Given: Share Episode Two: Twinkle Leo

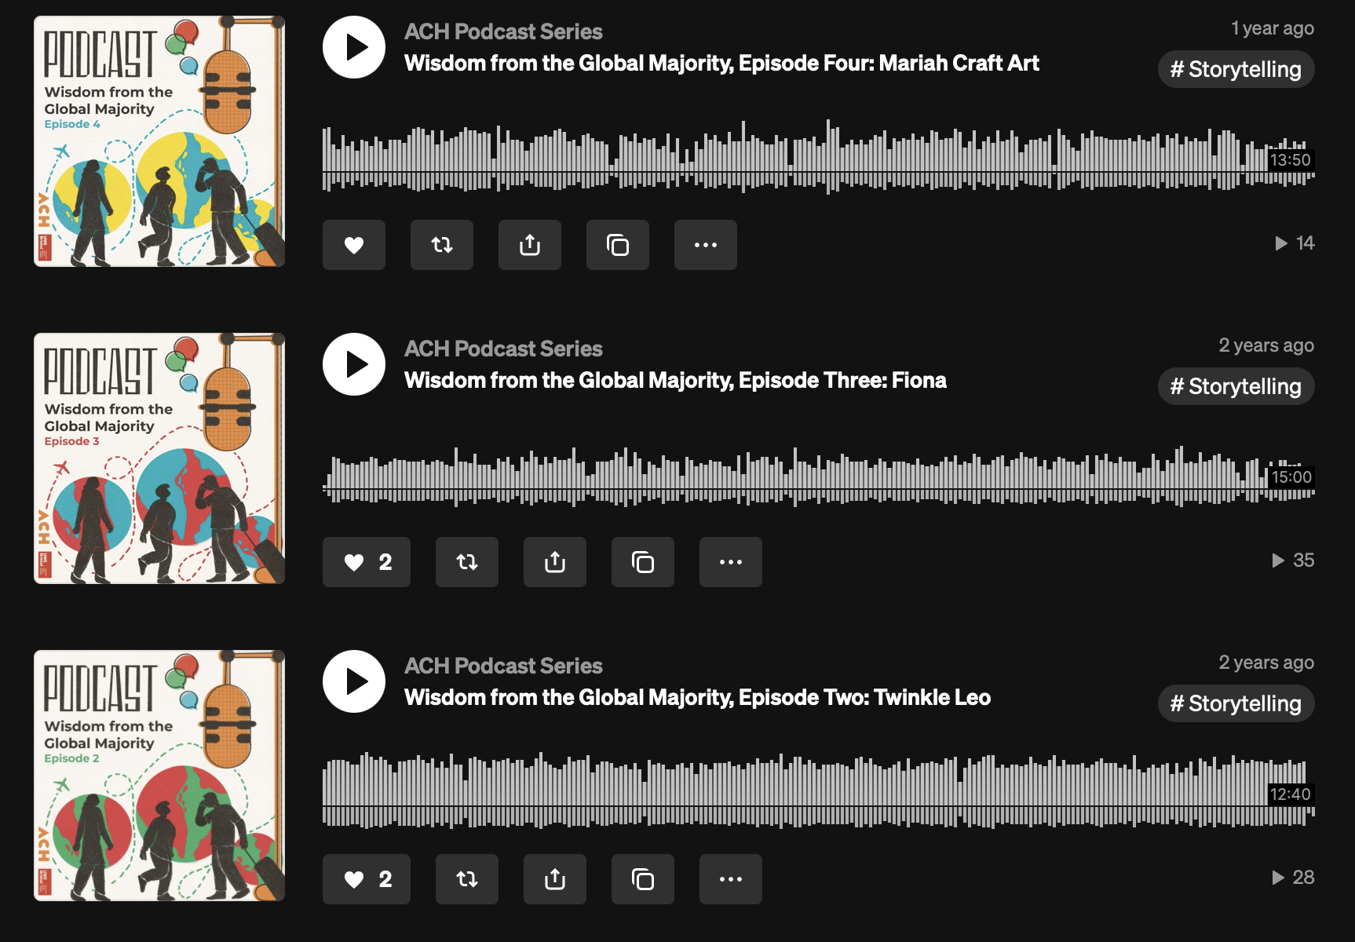Looking at the screenshot, I should 555,879.
